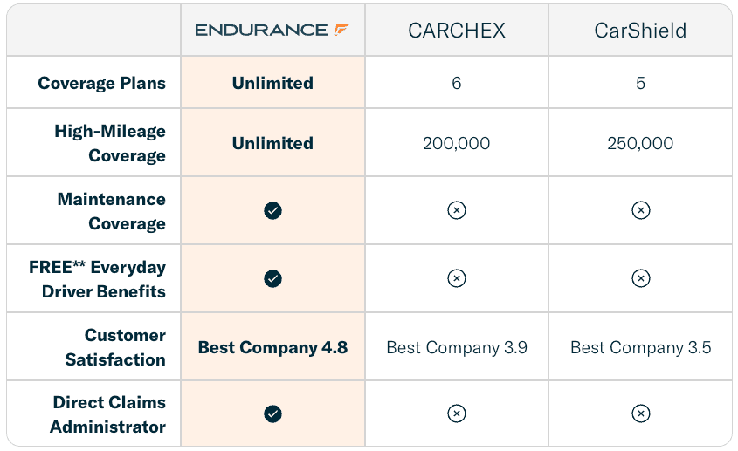Click Unlimited in Coverage Plans row
Image resolution: width=738 pixels, height=451 pixels.
(273, 83)
